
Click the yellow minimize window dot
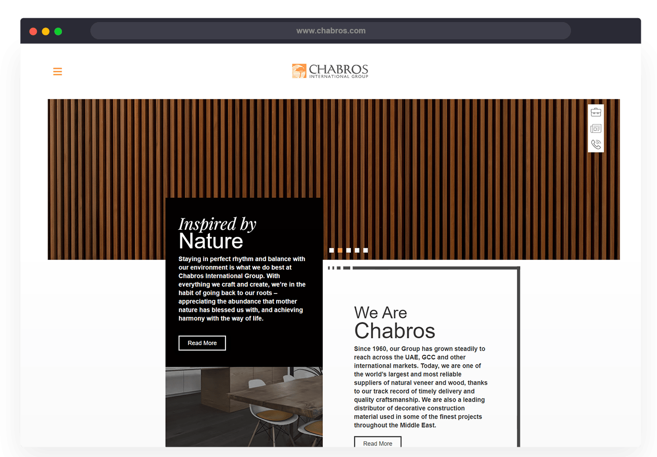coord(46,31)
